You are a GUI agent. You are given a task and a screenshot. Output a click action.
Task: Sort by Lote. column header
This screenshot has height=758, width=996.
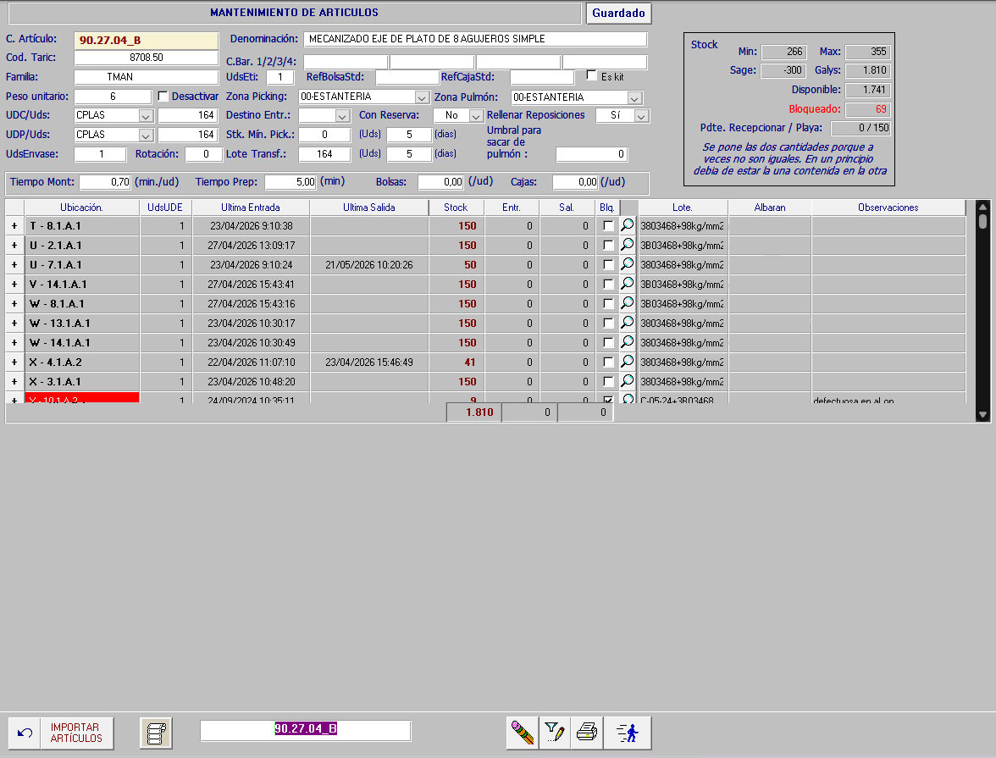683,207
